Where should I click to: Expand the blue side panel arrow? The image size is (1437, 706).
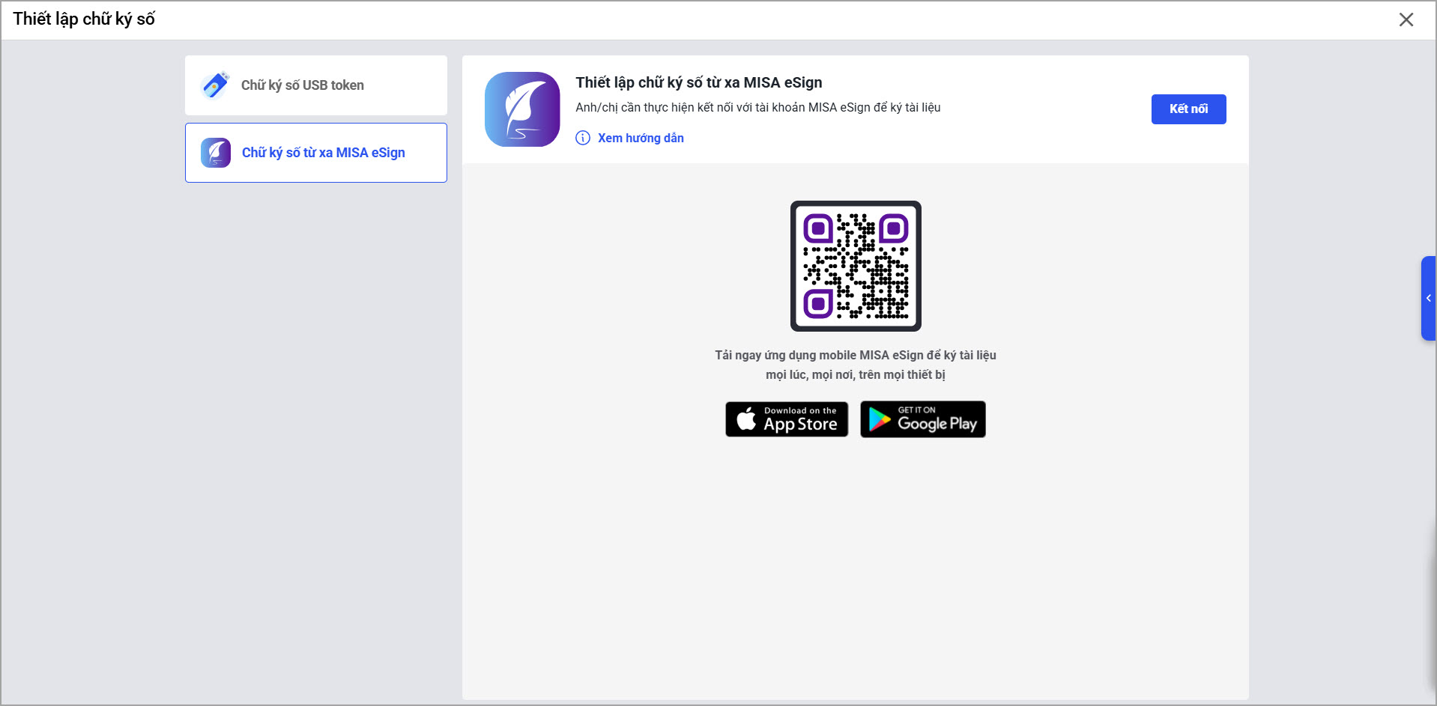coord(1429,298)
